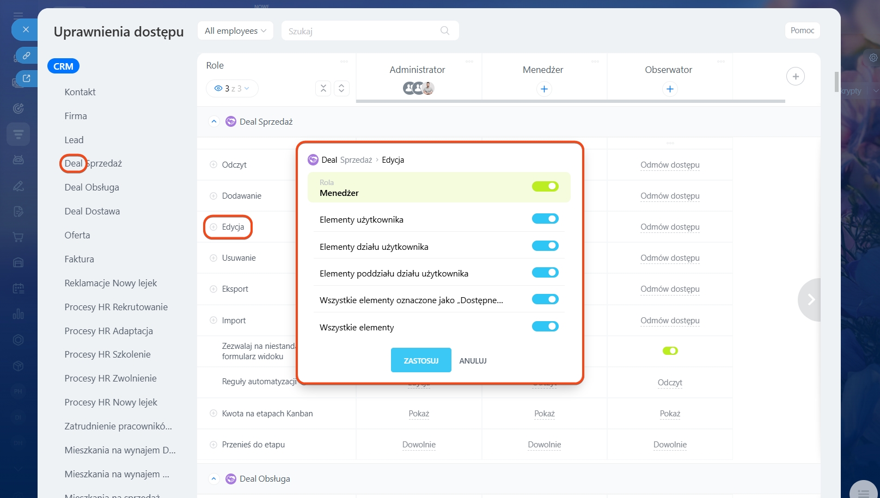The width and height of the screenshot is (880, 498).
Task: Click the plus icon under Menedżer role
Action: [x=543, y=89]
